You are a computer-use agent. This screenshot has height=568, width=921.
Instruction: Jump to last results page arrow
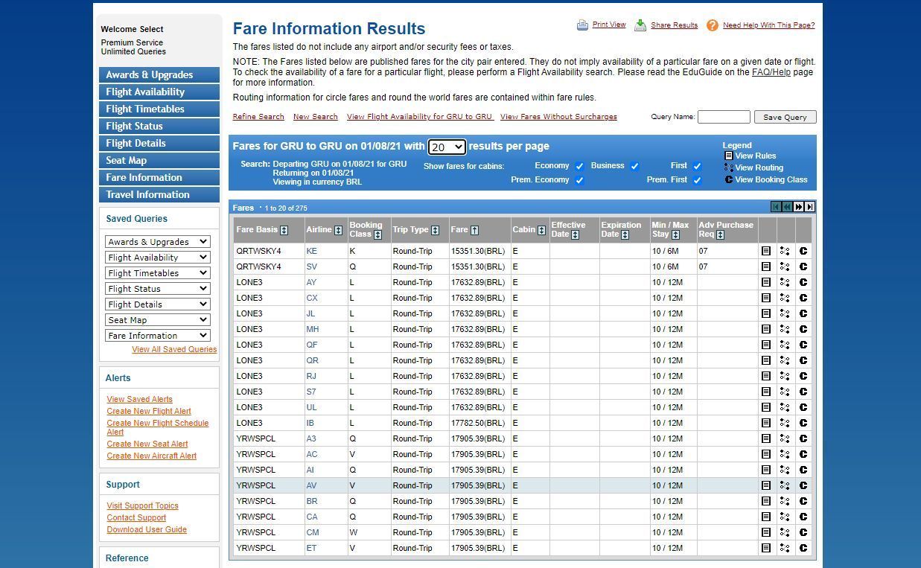pos(809,207)
